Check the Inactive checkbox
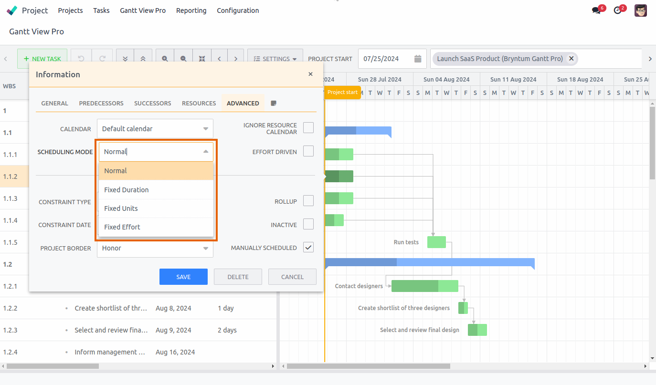The image size is (656, 385). tap(308, 224)
